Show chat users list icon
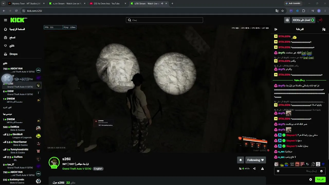The image size is (329, 185). (324, 29)
